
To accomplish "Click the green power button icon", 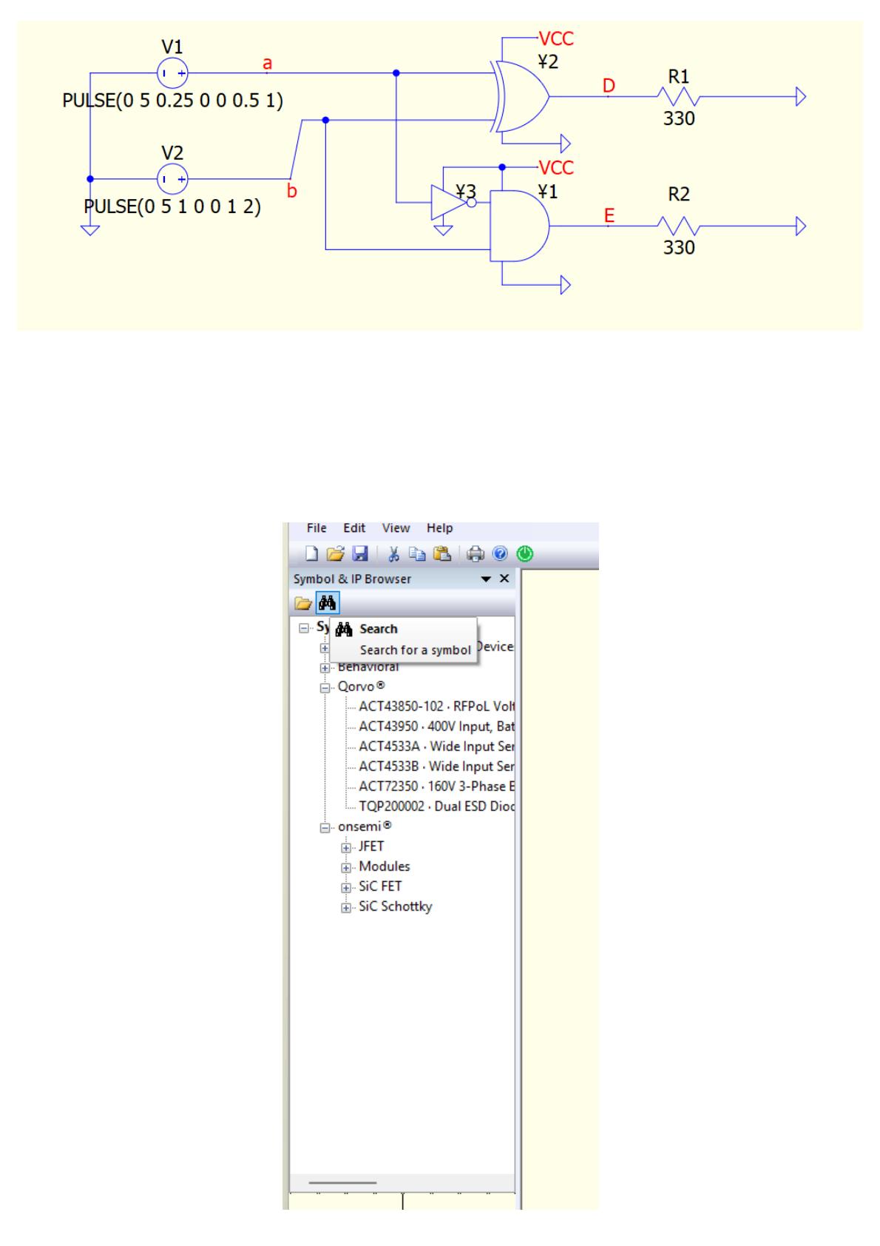I will 524,553.
